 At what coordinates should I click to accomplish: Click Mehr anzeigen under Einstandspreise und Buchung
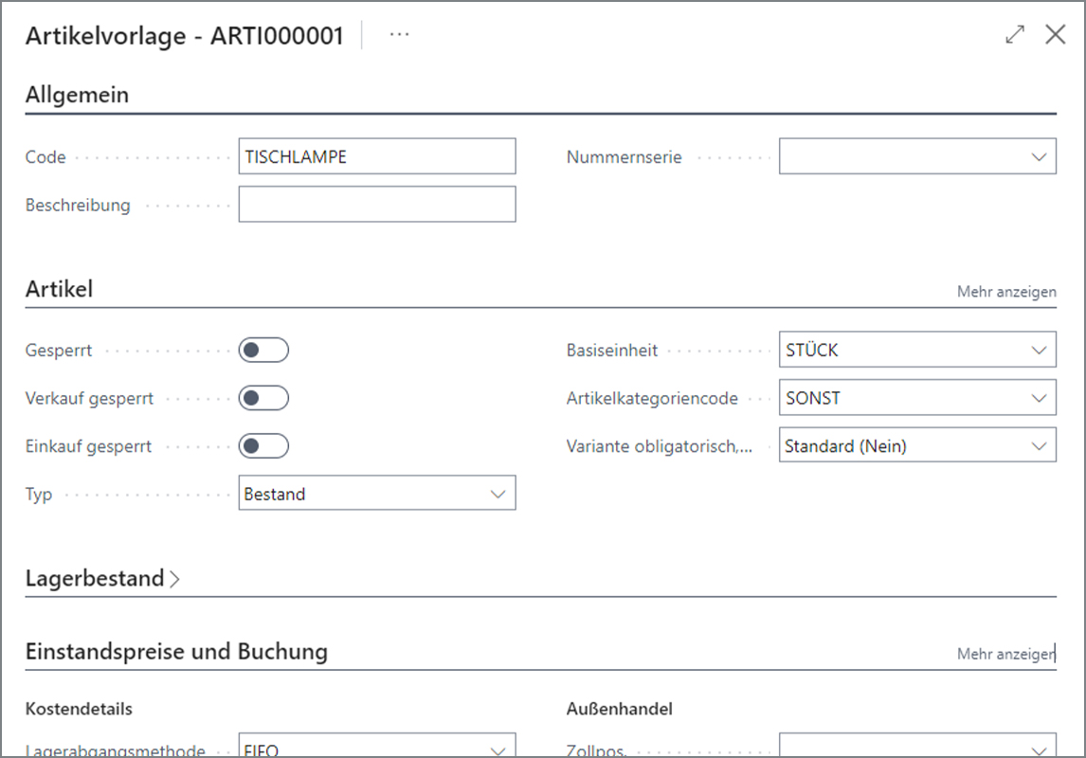coord(1006,654)
